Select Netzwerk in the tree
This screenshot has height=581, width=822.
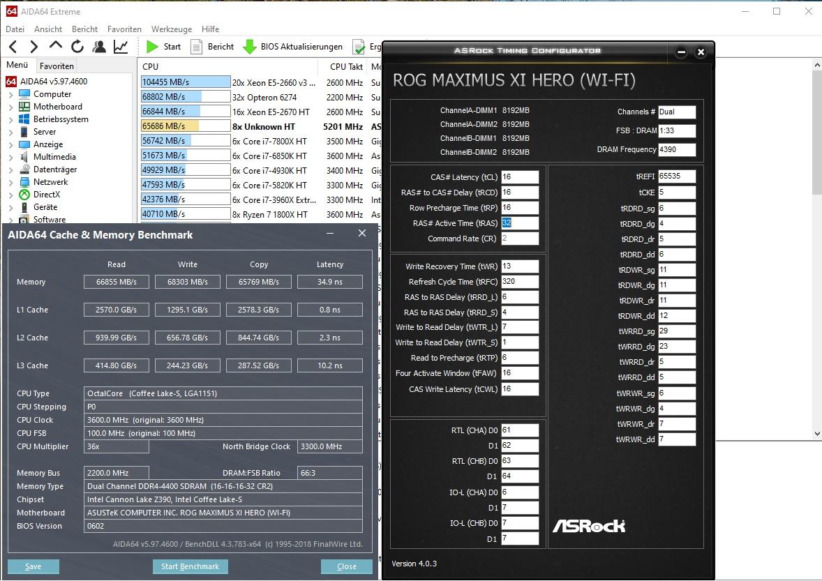(50, 182)
